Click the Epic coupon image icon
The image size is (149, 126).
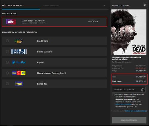pyautogui.click(x=11, y=22)
